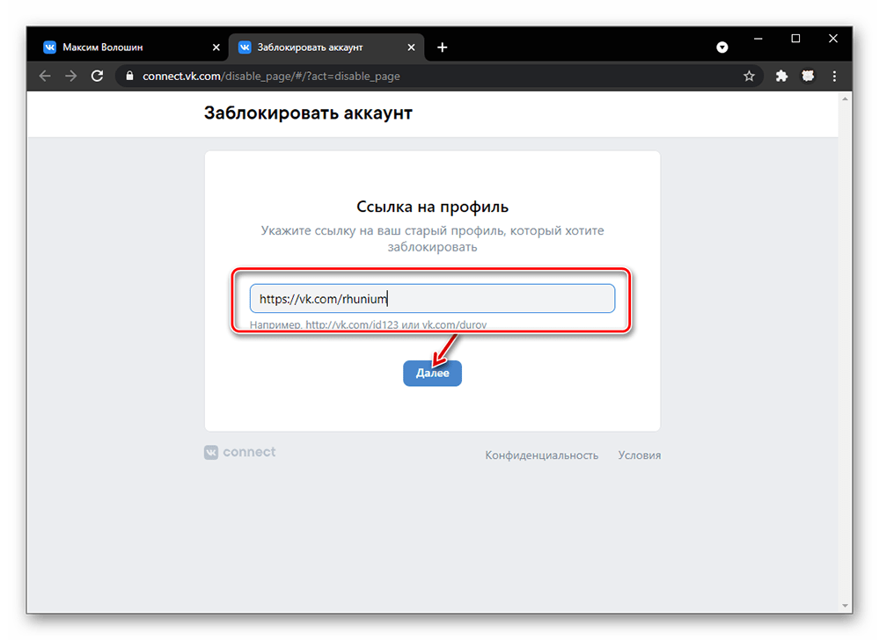Click the profile link input field
The image size is (879, 640).
coord(432,298)
